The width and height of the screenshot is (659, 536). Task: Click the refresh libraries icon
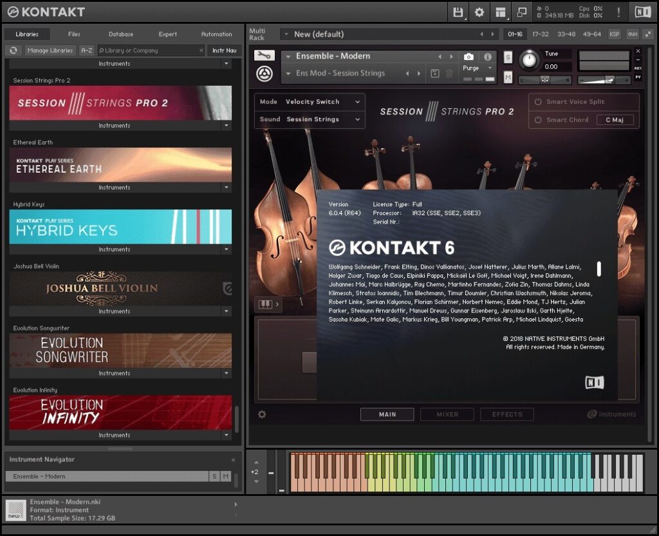[x=14, y=50]
